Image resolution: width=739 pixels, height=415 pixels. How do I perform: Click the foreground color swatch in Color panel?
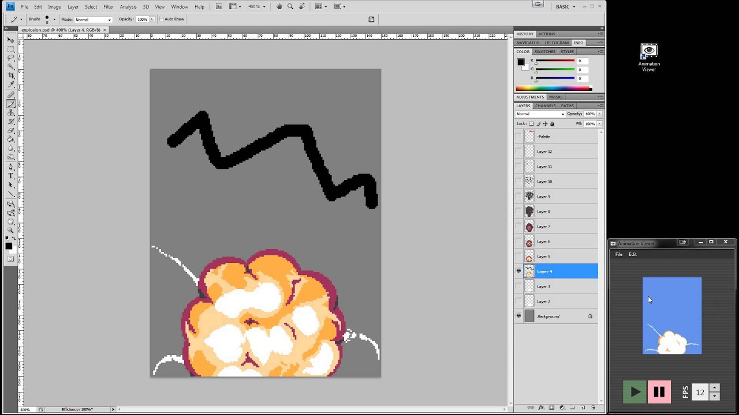(520, 62)
